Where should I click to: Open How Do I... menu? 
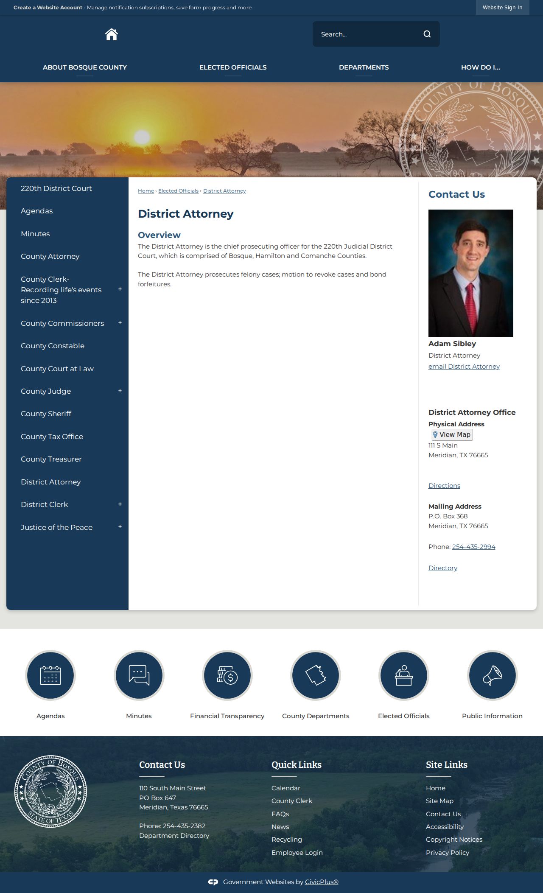pos(480,67)
